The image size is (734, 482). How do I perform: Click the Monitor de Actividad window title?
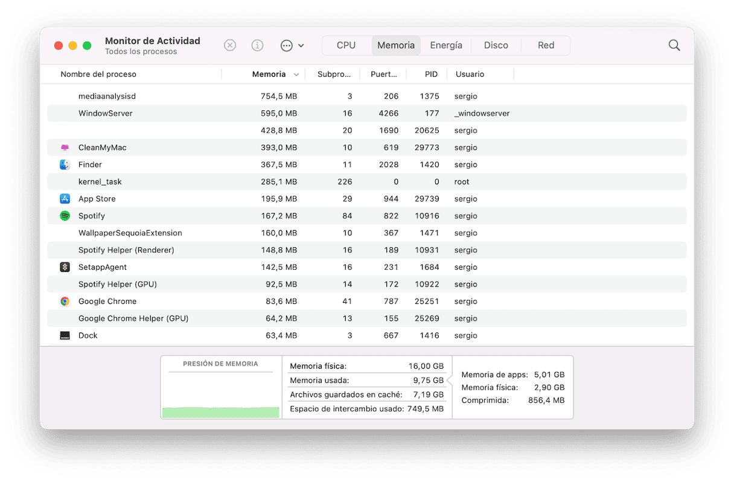tap(153, 41)
